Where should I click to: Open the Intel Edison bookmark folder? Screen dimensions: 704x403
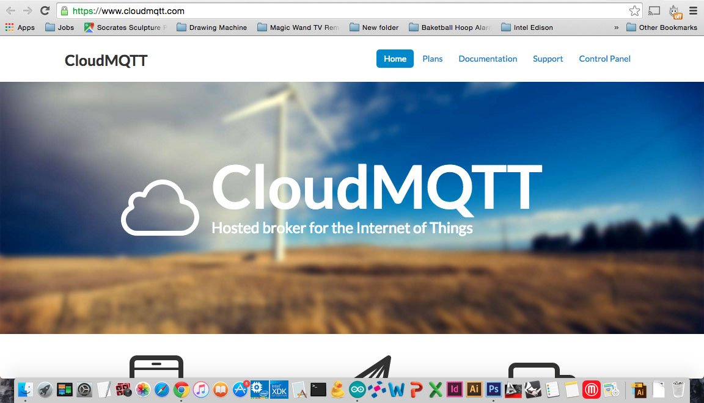(x=527, y=27)
